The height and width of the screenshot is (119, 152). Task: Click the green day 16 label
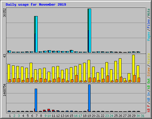(x=76, y=116)
